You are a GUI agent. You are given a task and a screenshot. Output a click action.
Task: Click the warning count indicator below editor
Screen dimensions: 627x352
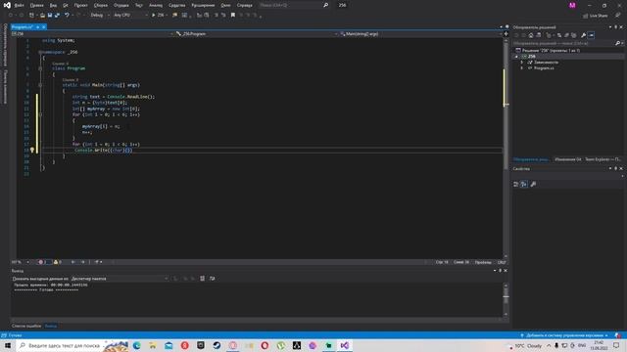(58, 262)
